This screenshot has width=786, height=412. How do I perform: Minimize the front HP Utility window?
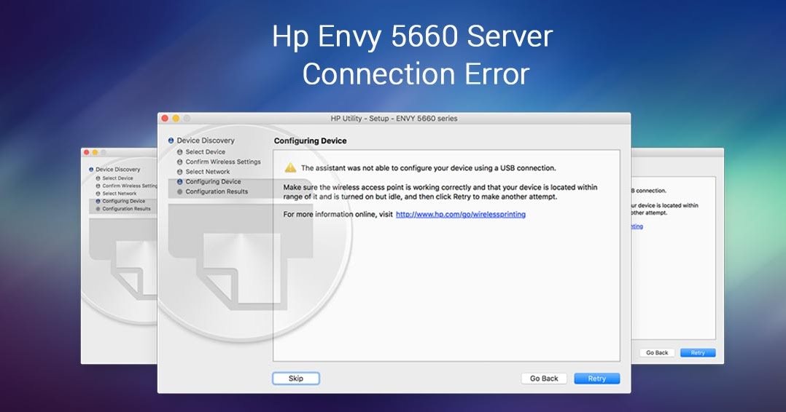pos(176,119)
